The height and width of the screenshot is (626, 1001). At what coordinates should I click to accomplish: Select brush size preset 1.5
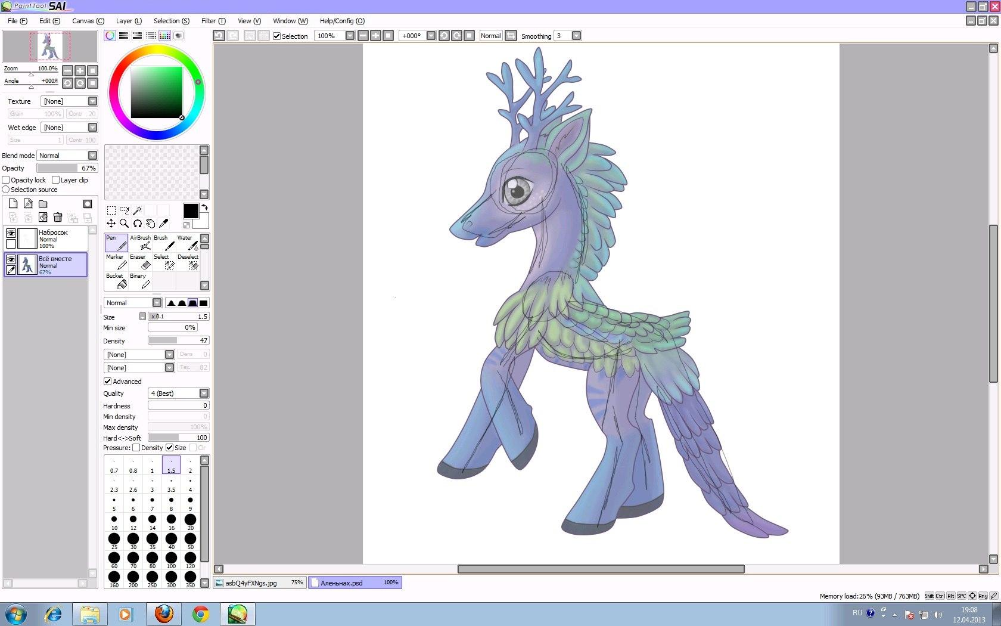[x=171, y=465]
